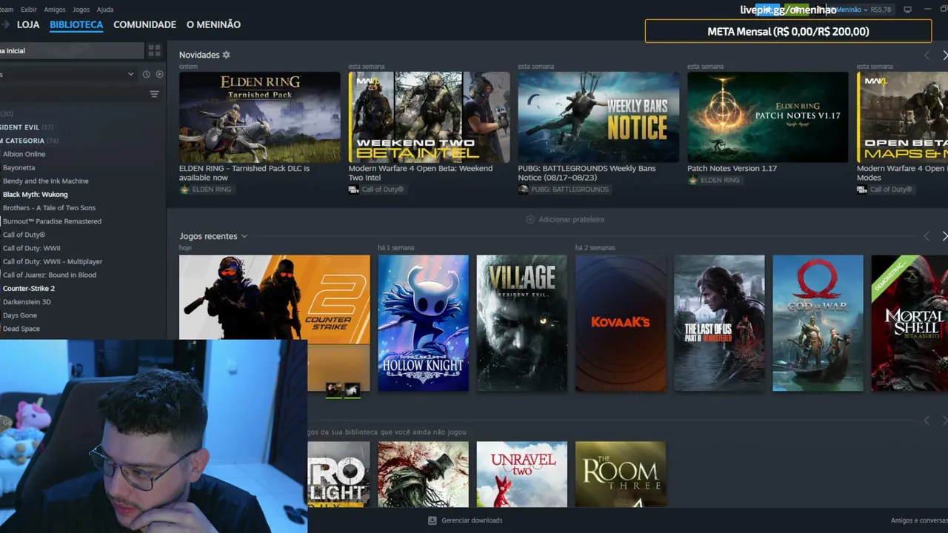The image size is (948, 533).
Task: Click the Call of Duty icon under Weekend Two Intel
Action: point(354,190)
